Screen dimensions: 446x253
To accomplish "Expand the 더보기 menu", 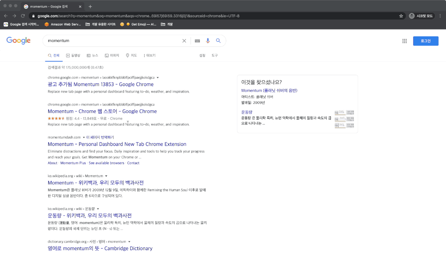I will pos(150,56).
